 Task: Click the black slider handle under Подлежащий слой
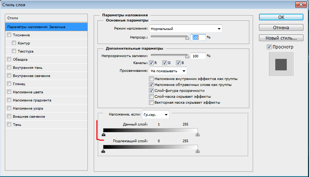tap(103, 151)
